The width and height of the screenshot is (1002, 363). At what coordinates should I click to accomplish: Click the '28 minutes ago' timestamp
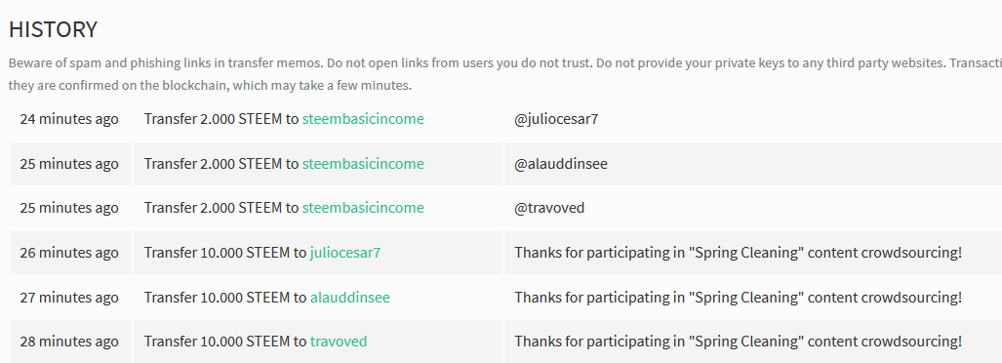69,342
